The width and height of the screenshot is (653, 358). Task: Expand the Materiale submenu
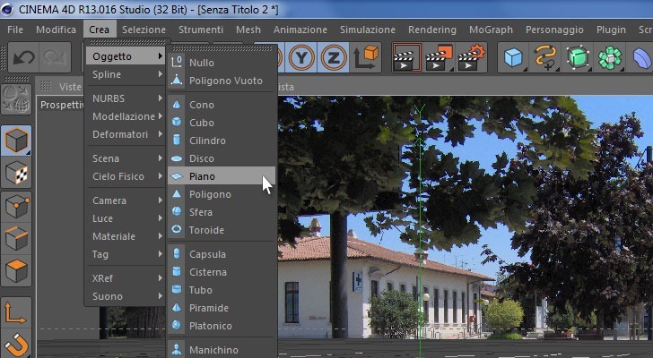pos(126,236)
